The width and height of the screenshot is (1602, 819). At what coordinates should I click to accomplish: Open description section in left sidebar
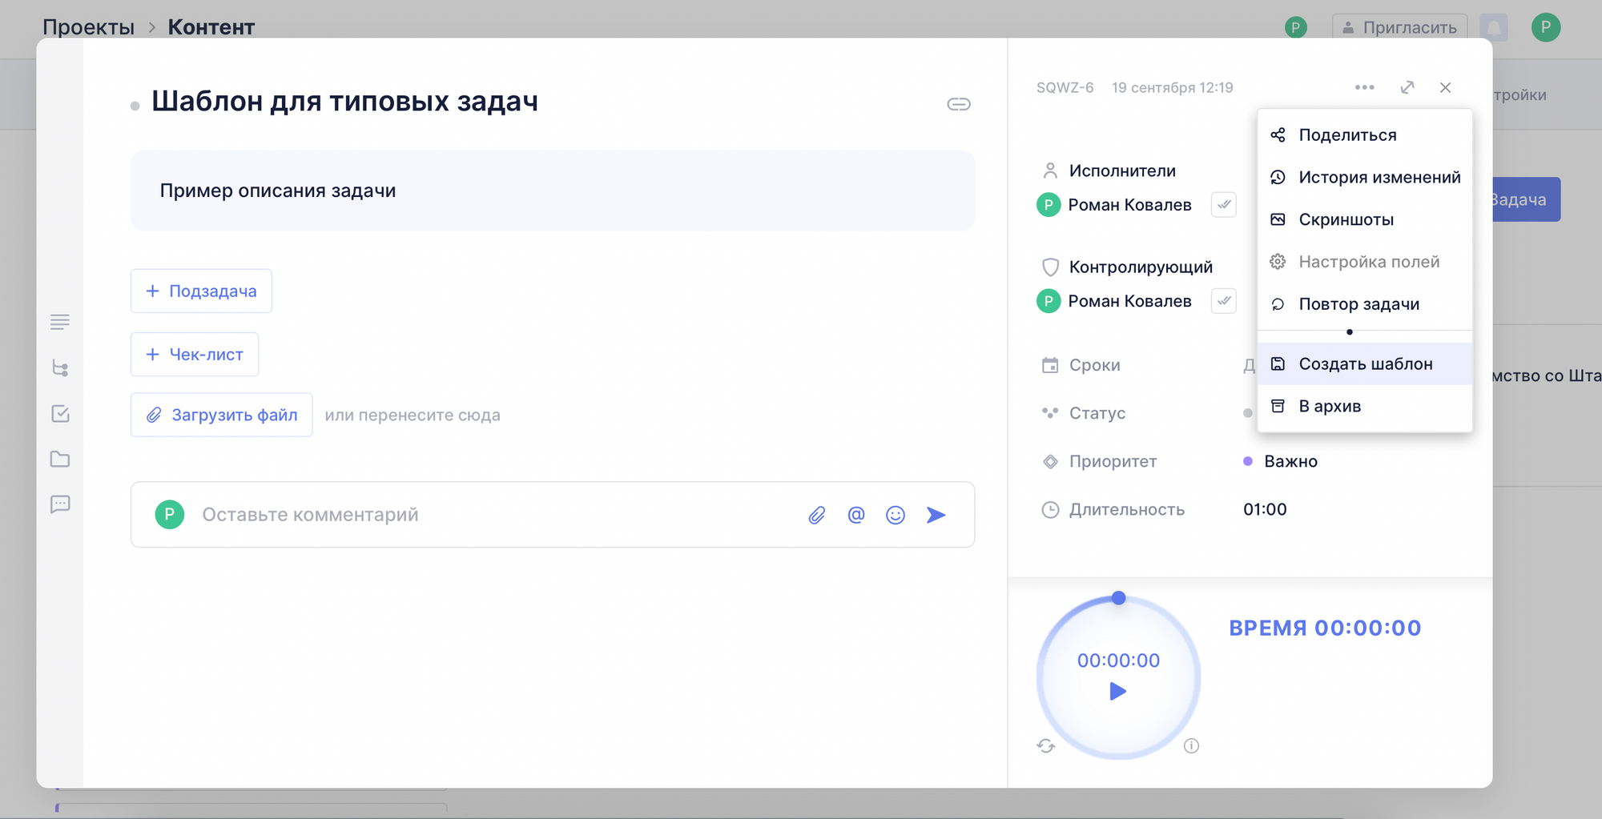coord(60,322)
